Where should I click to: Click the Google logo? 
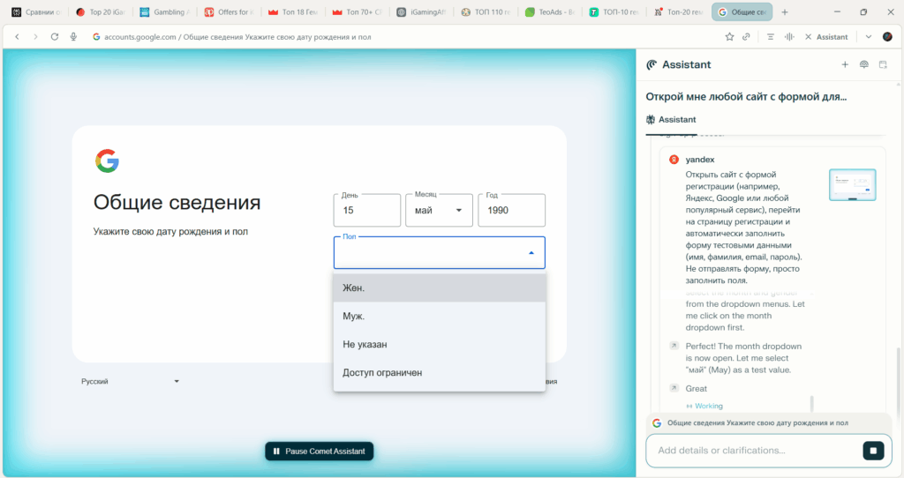107,161
